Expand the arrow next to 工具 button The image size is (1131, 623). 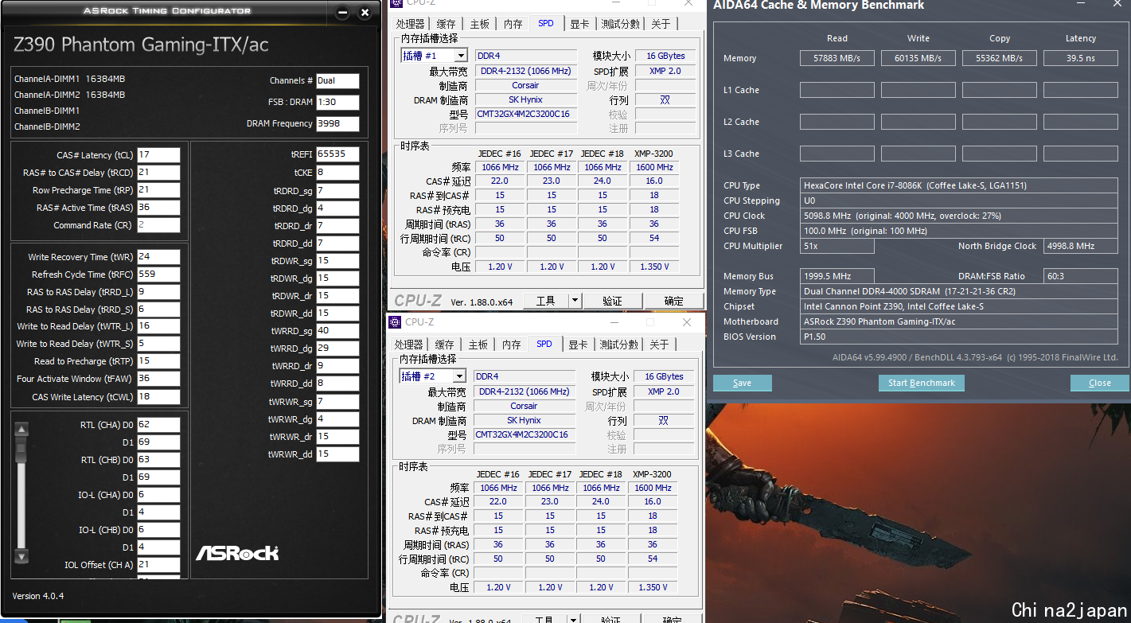click(x=575, y=301)
